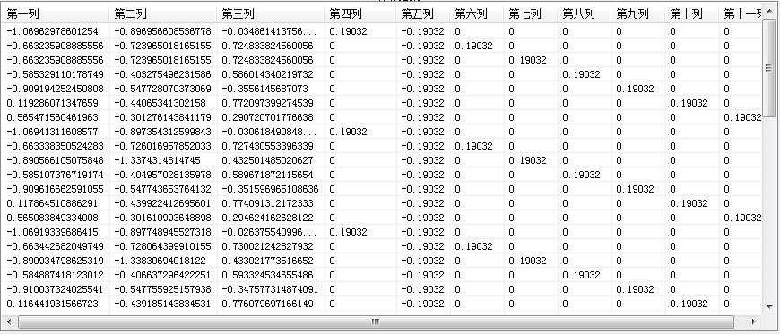Click the horizontal scrollbar right arrow
Image resolution: width=780 pixels, height=334 pixels.
754,322
